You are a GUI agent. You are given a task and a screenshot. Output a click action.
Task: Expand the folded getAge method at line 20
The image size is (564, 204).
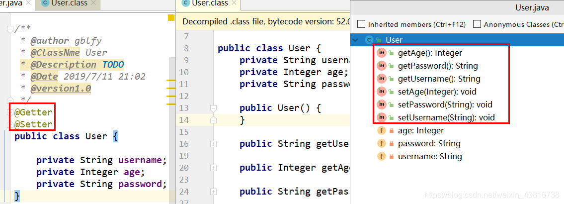[x=213, y=168]
